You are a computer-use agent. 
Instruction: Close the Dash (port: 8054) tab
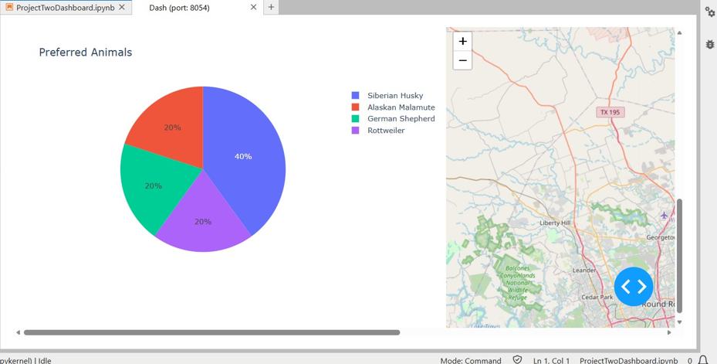[x=253, y=7]
